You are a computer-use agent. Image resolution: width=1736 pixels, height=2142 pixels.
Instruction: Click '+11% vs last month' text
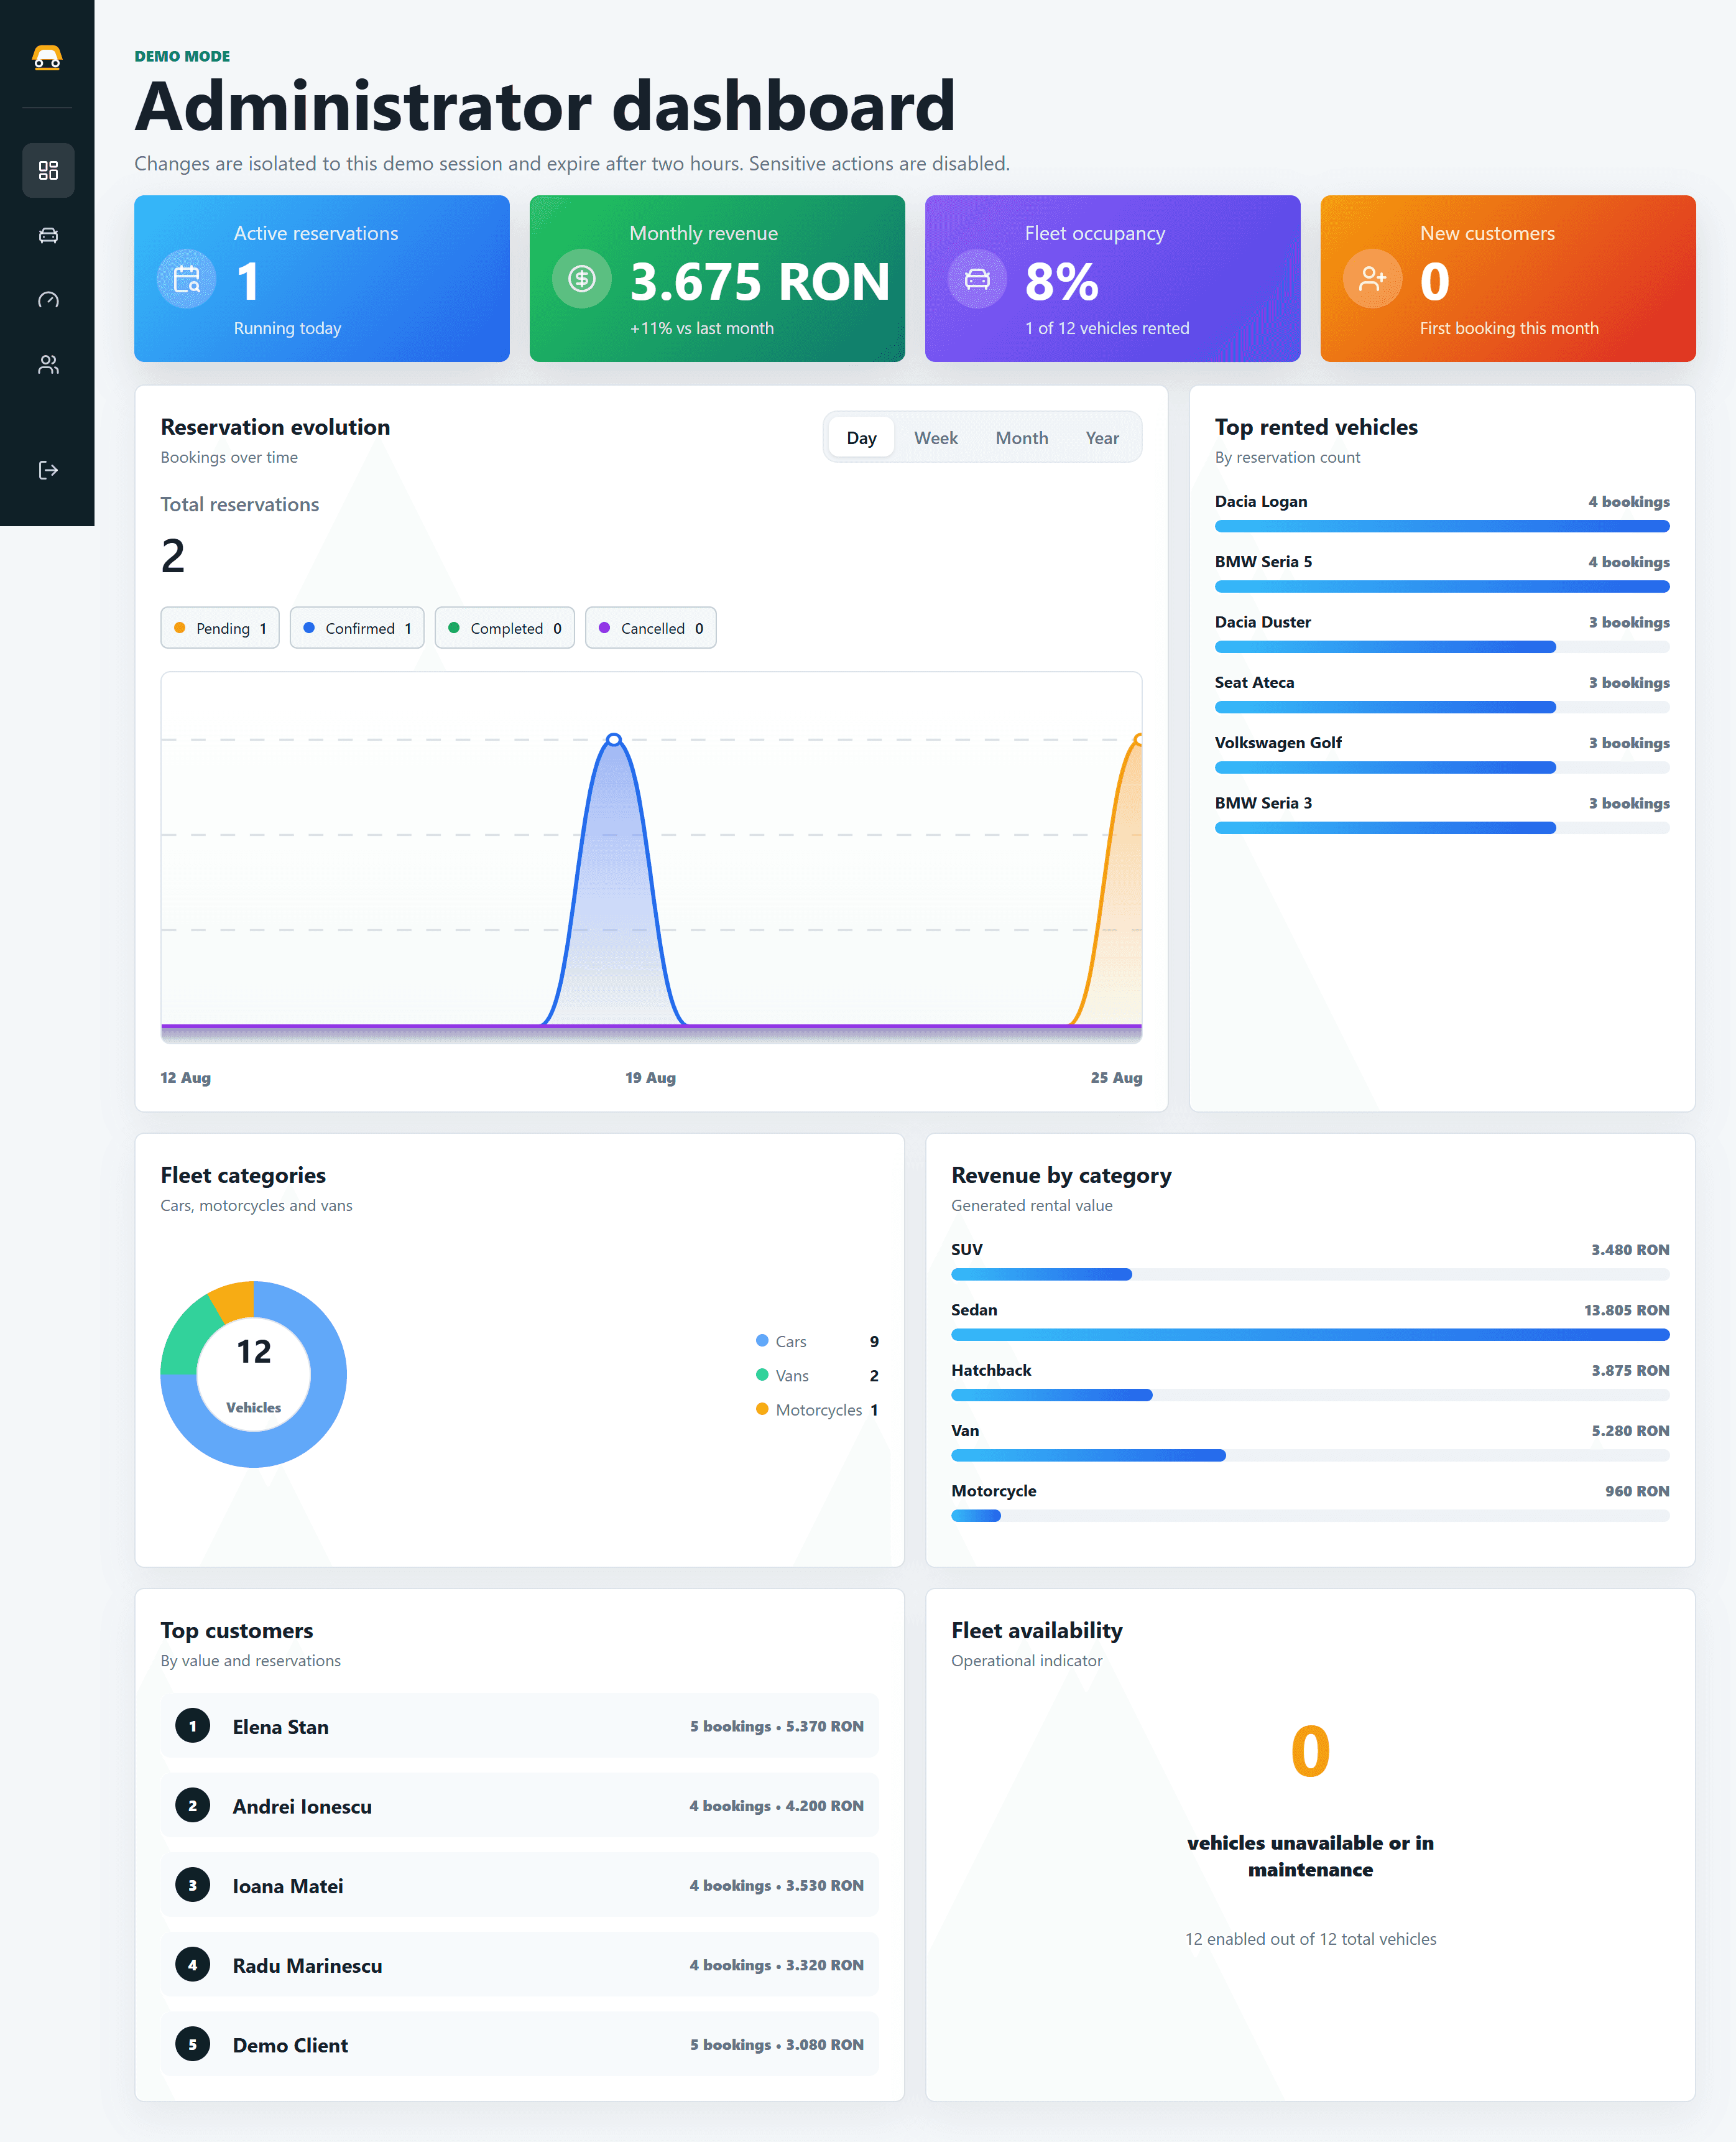pos(702,328)
